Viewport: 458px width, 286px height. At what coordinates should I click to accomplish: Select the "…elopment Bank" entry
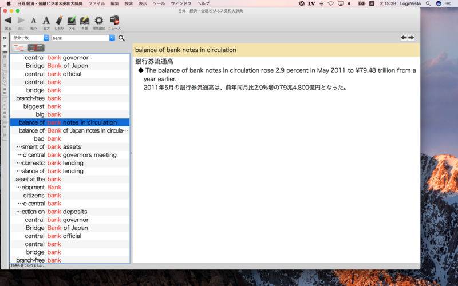[70, 188]
